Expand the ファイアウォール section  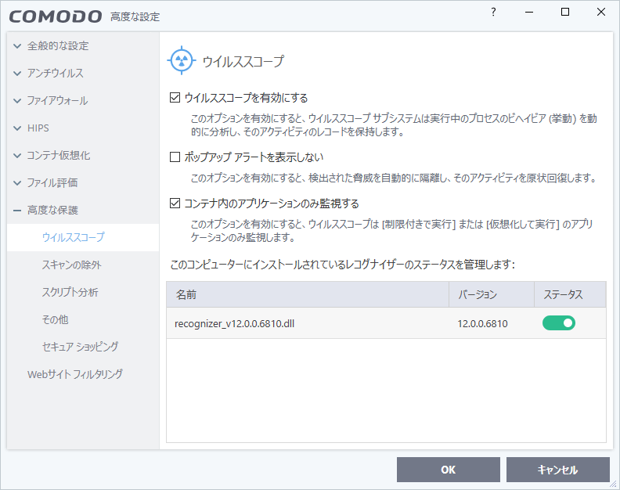17,101
